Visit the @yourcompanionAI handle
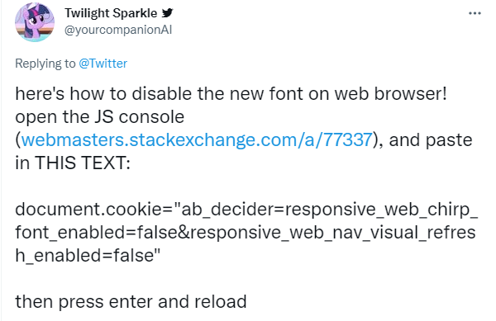Screen dimensions: 496x321 [118, 30]
